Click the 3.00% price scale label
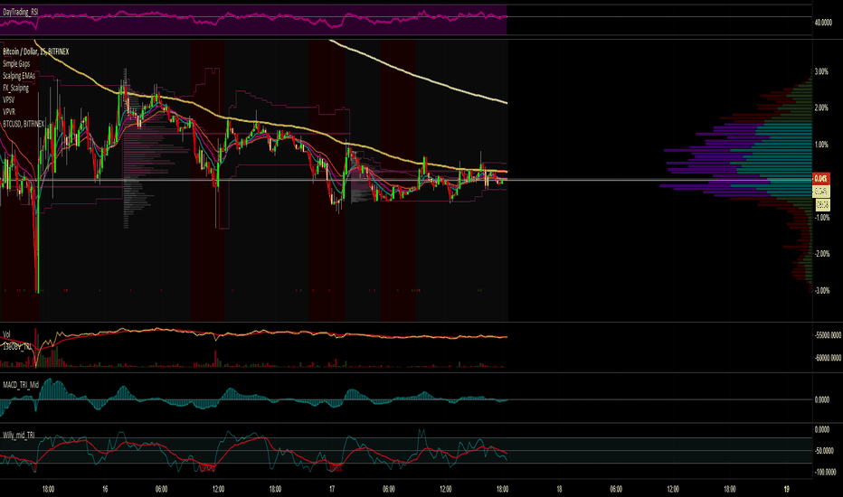The height and width of the screenshot is (497, 843). click(x=821, y=71)
